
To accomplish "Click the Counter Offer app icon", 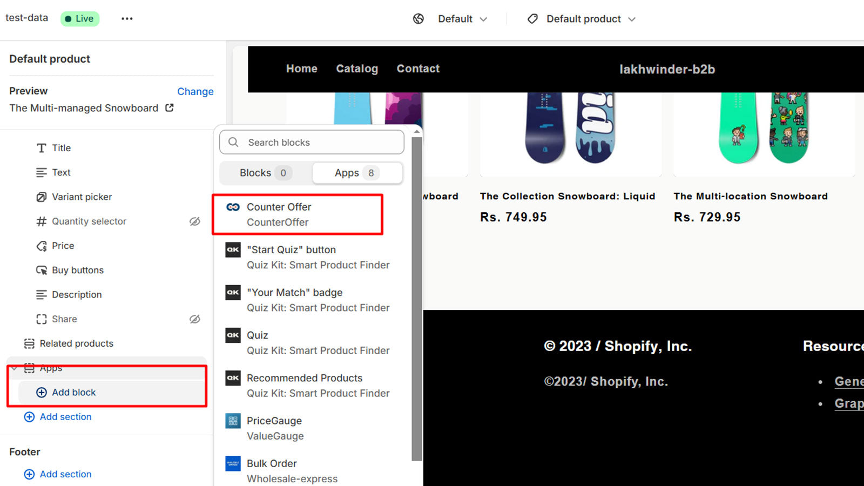I will coord(233,207).
